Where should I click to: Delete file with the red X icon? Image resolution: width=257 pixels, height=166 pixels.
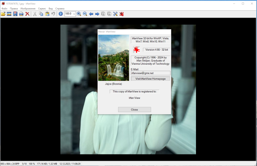click(x=27, y=14)
